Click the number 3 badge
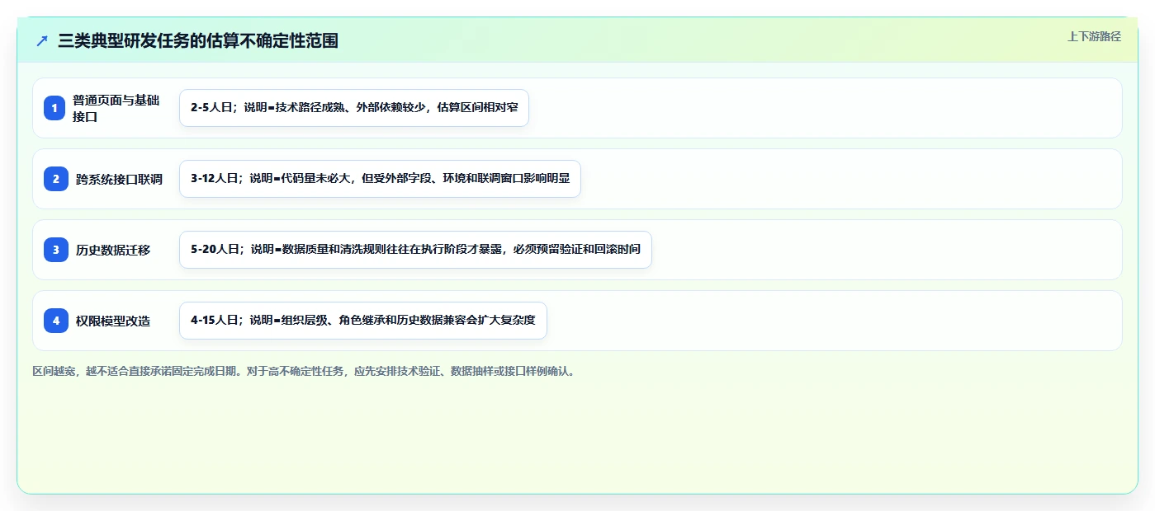1155x511 pixels. tap(56, 250)
